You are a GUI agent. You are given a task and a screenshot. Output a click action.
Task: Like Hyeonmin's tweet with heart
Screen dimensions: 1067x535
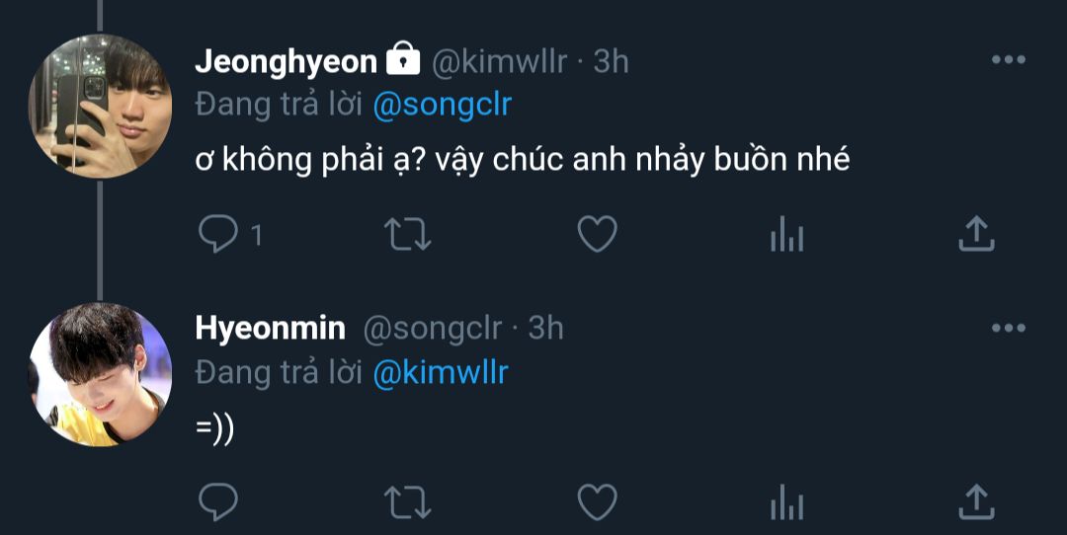[x=597, y=501]
